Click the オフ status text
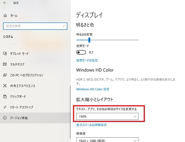Image resolution: width=185 pixels, height=142 pixels. pyautogui.click(x=91, y=53)
